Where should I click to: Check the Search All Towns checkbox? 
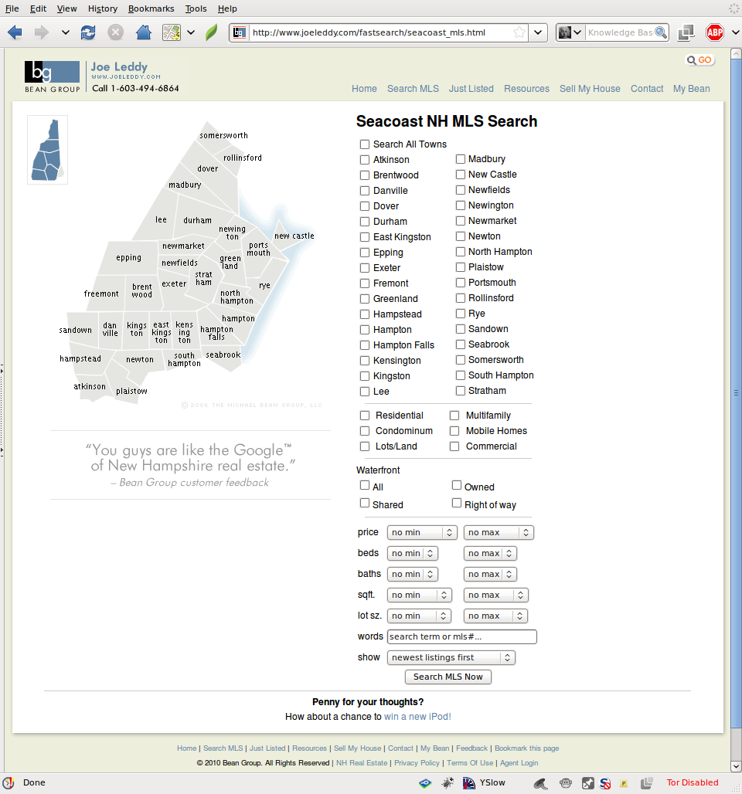click(x=364, y=144)
